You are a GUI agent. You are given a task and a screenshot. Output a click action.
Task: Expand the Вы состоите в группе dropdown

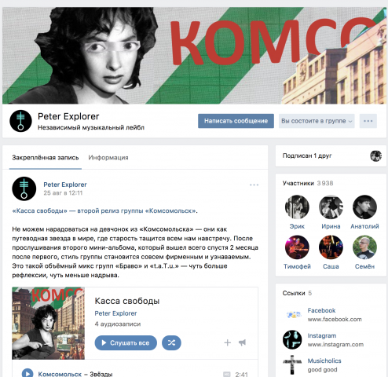pos(317,121)
